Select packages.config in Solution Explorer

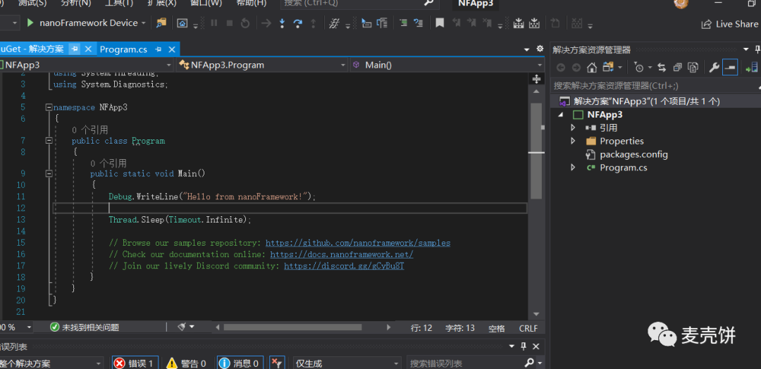click(633, 154)
